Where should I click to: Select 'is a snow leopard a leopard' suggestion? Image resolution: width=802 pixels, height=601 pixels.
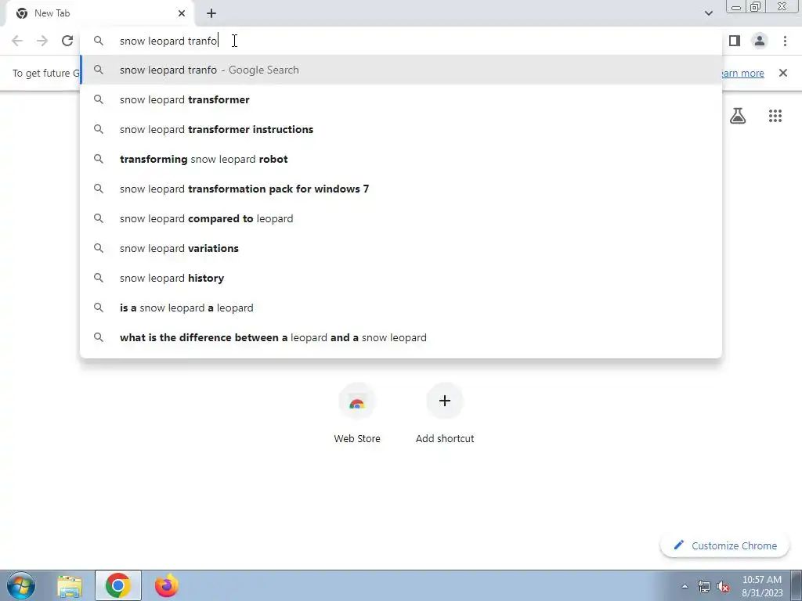[401, 308]
